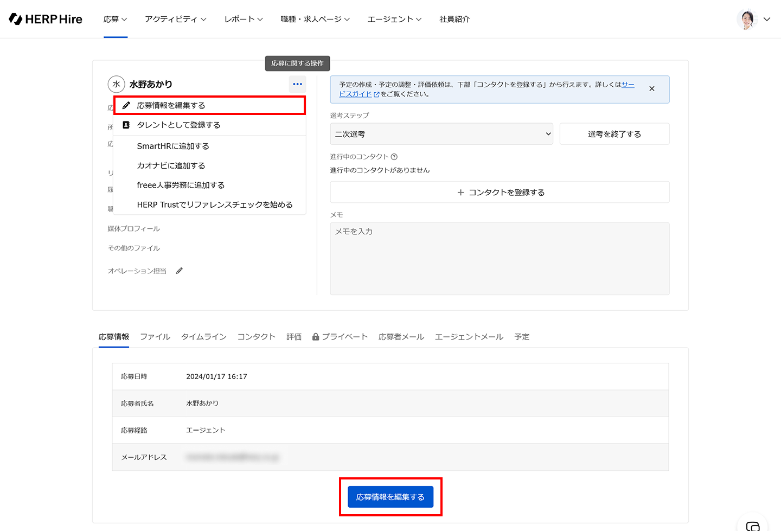Screen dimensions: 781x531
Task: Click the HERP Hire logo
Action: (x=46, y=19)
